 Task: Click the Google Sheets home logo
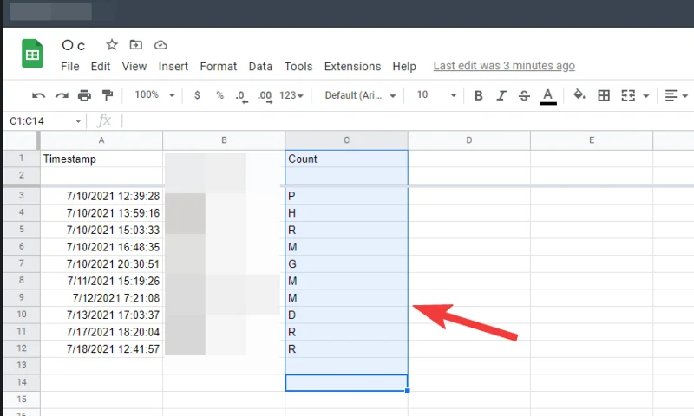coord(33,55)
